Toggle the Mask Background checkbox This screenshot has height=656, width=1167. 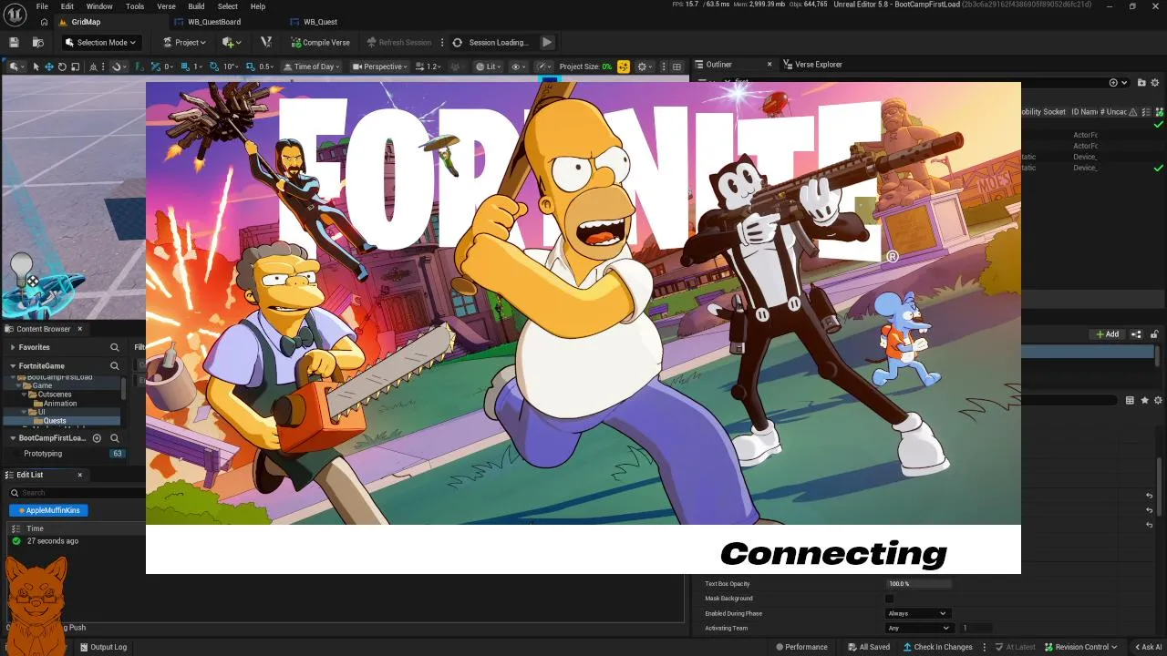(890, 599)
